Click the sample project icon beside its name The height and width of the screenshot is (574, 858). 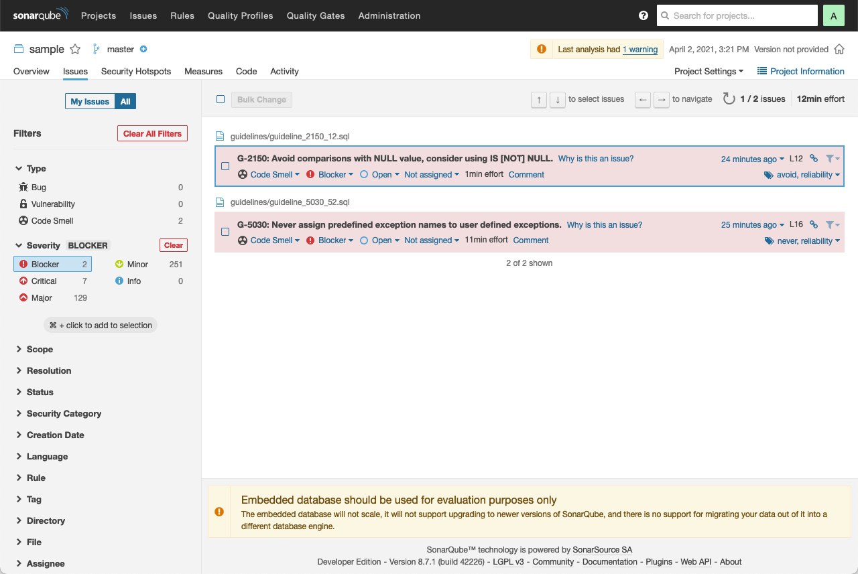pos(19,49)
